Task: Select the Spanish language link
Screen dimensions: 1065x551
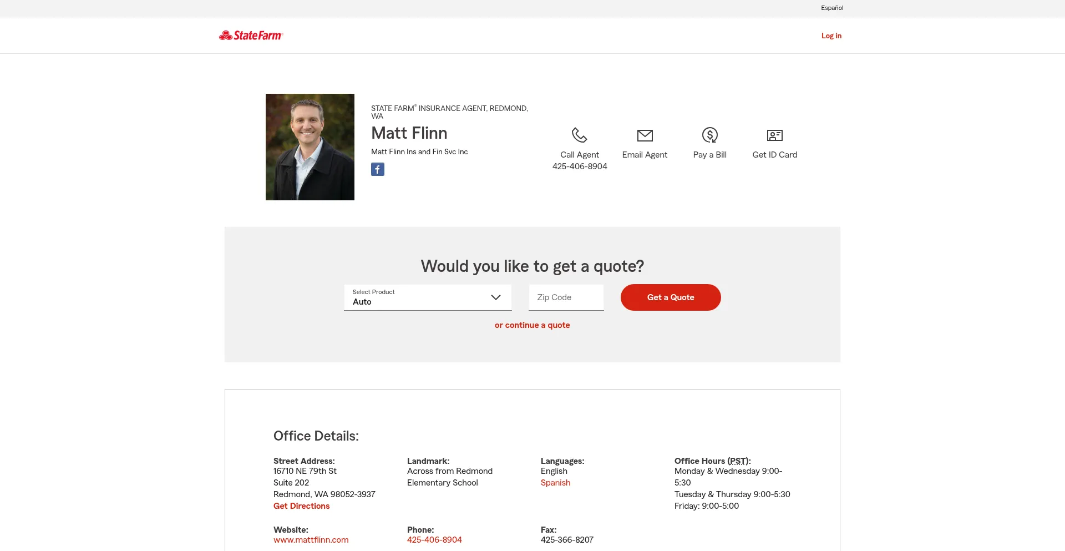Action: click(x=555, y=483)
